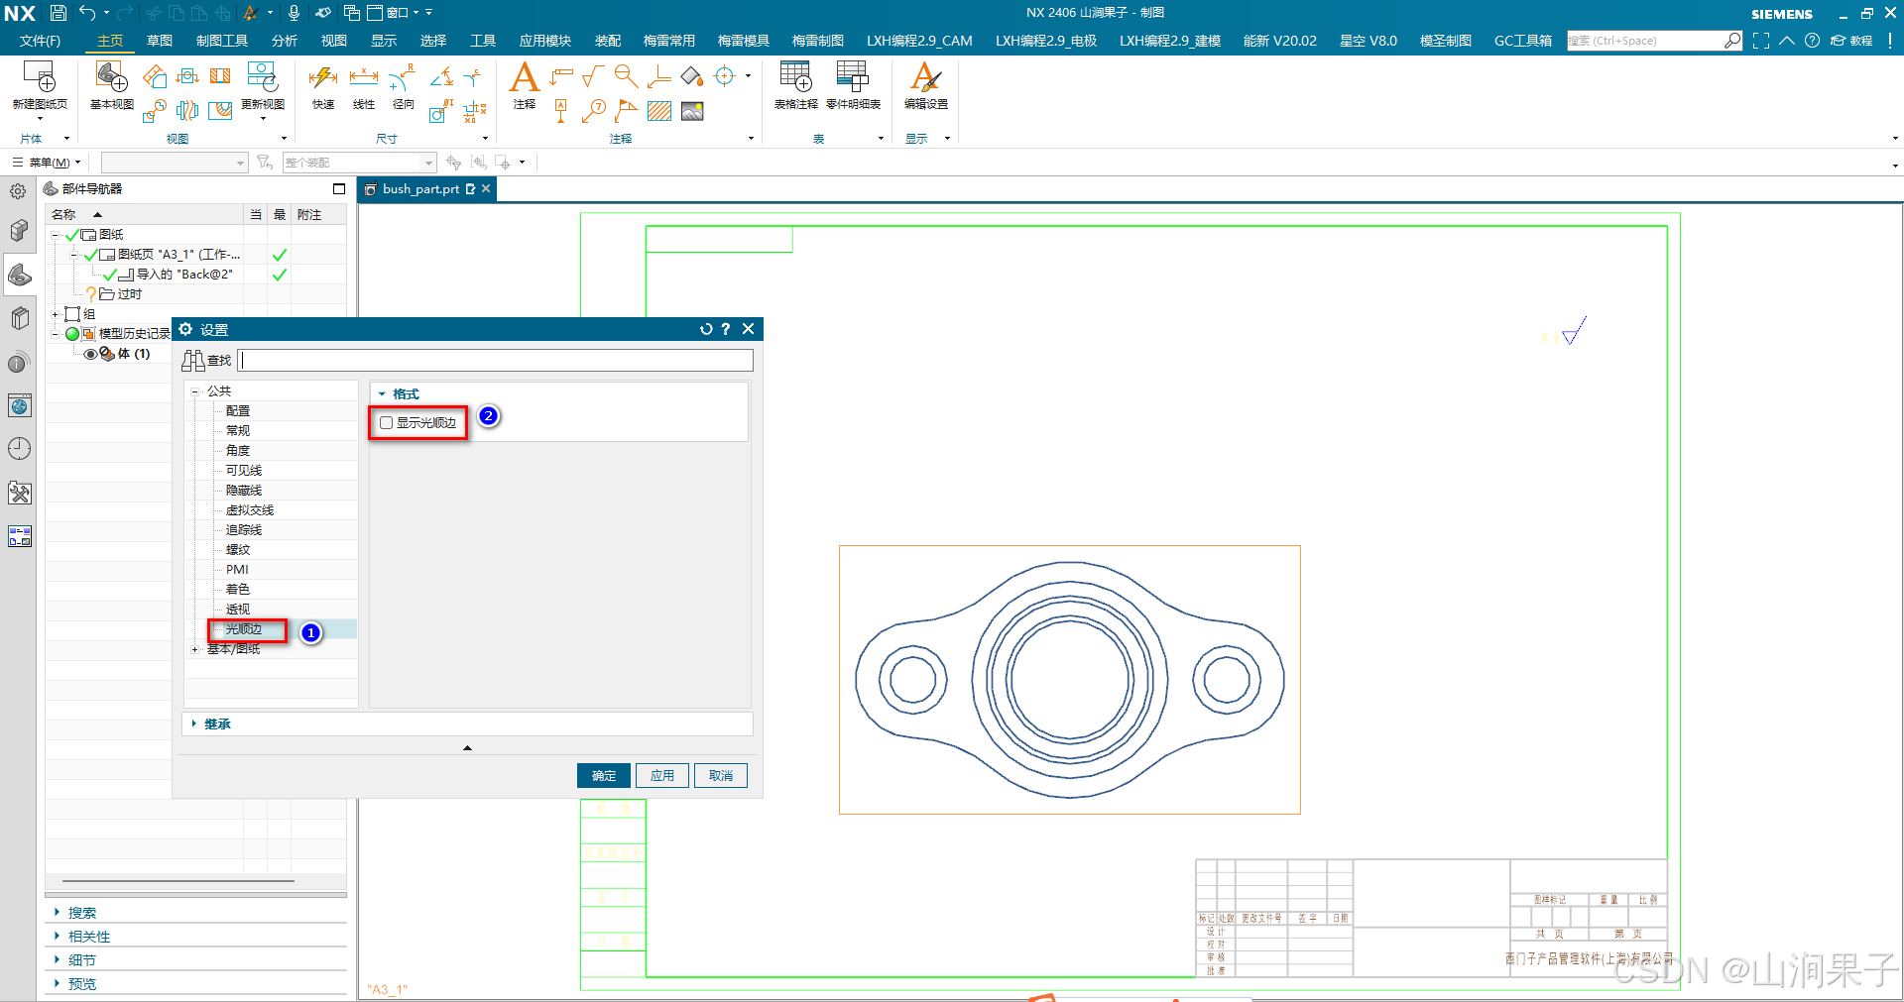Click the 应用 button
Image resolution: width=1904 pixels, height=1002 pixels.
tap(662, 776)
